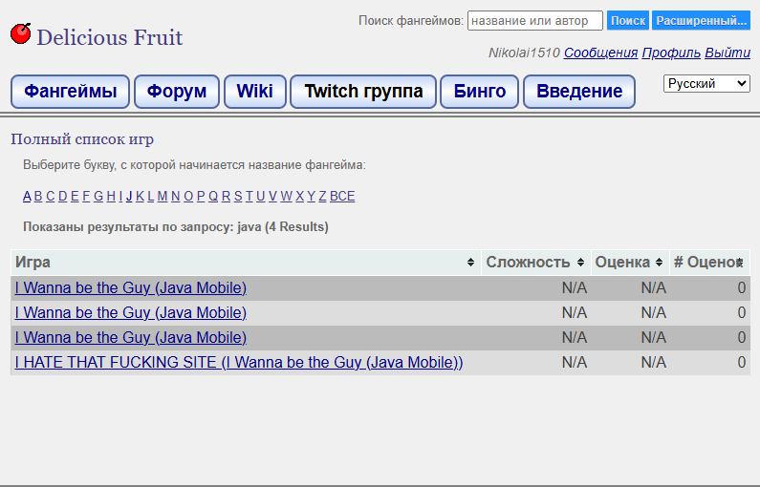Select the ВСЕ letter filter link
This screenshot has height=487, width=760.
(x=342, y=196)
